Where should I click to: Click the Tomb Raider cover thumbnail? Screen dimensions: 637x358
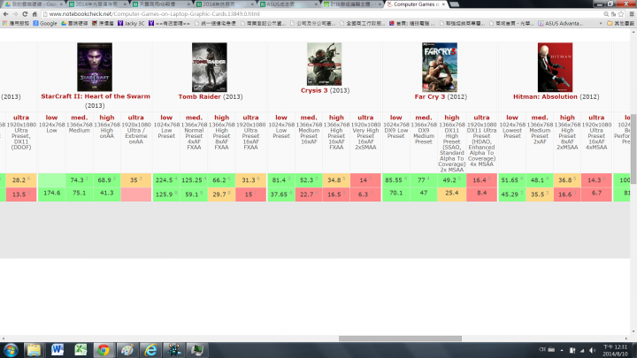click(x=209, y=67)
